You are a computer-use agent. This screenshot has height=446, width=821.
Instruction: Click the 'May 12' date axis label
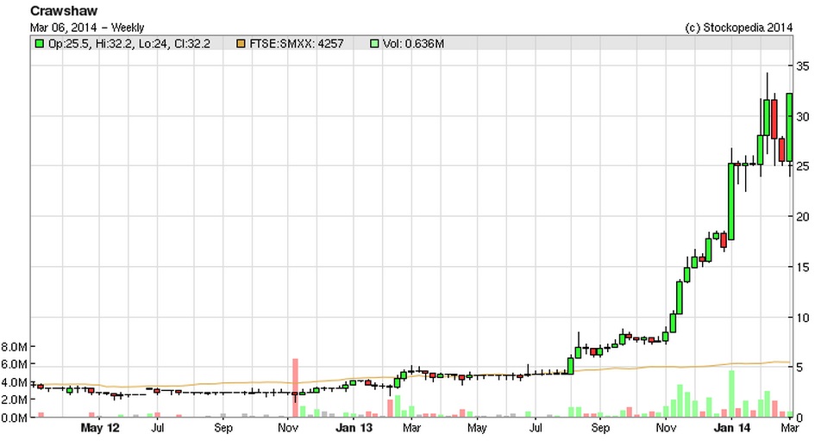point(100,428)
